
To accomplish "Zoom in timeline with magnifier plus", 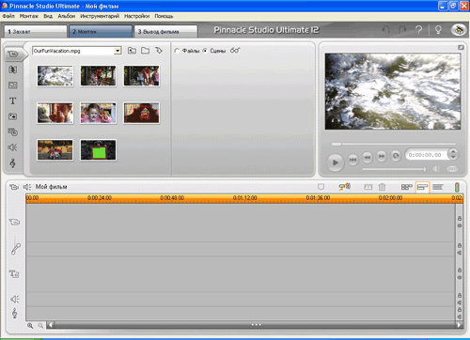I will point(30,326).
